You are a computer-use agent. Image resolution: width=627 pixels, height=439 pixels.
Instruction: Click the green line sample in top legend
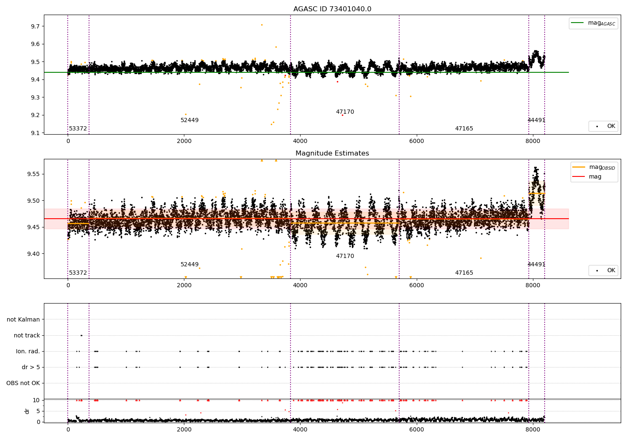(x=578, y=23)
